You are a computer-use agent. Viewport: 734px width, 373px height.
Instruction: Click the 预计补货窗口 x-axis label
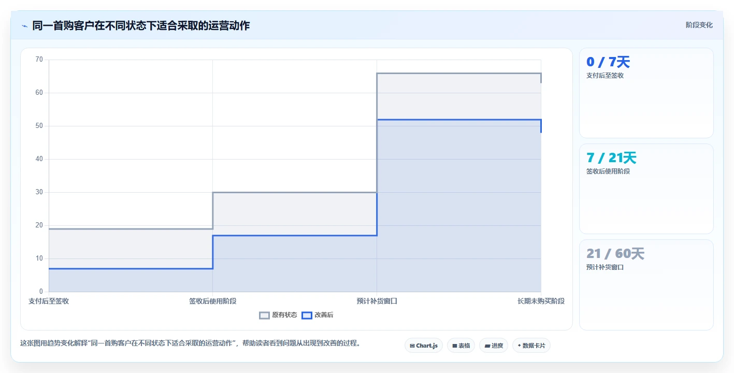(x=377, y=301)
